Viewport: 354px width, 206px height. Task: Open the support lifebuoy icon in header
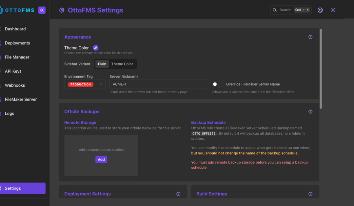(x=320, y=10)
